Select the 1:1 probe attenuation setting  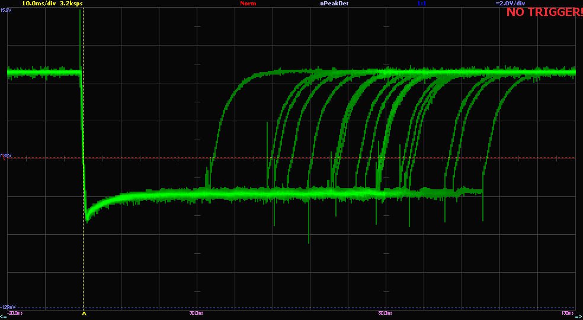point(421,4)
